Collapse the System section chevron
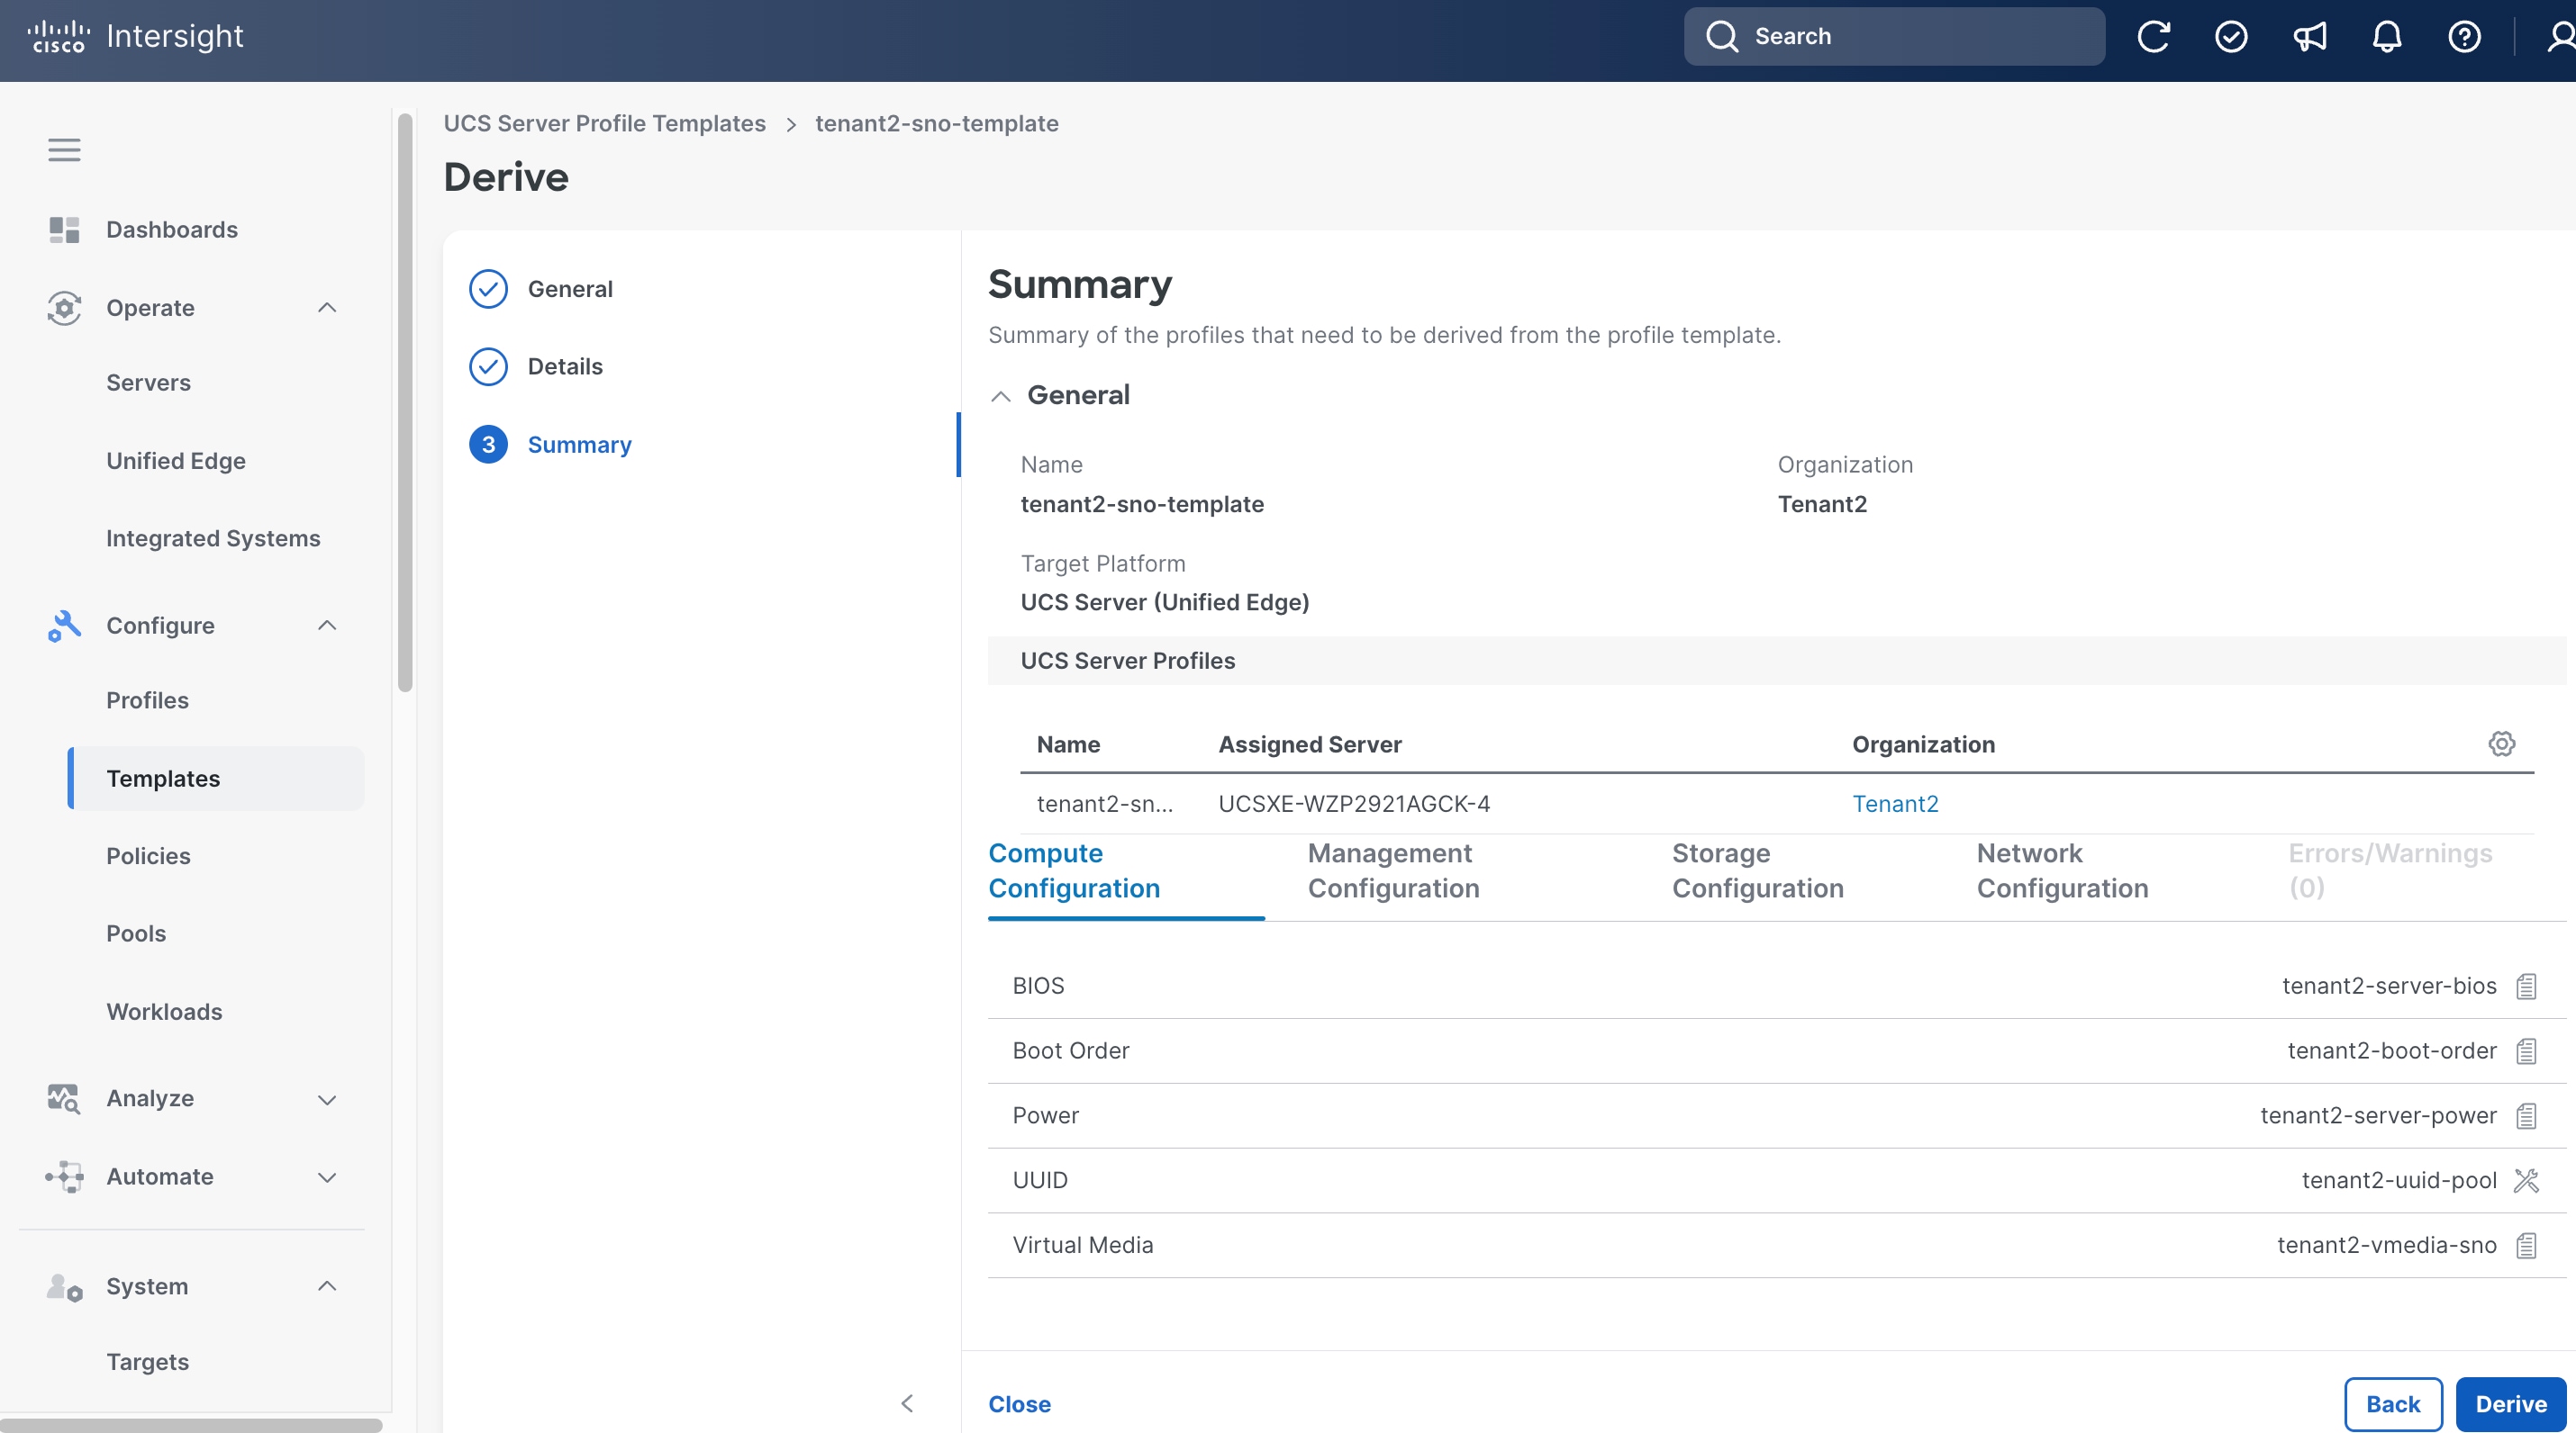This screenshot has height=1433, width=2576. 327,1286
